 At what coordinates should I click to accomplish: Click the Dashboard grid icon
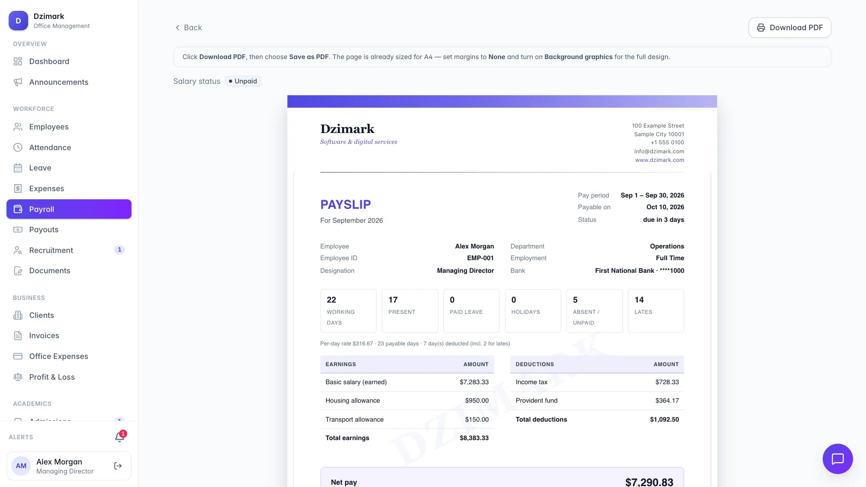click(x=18, y=61)
